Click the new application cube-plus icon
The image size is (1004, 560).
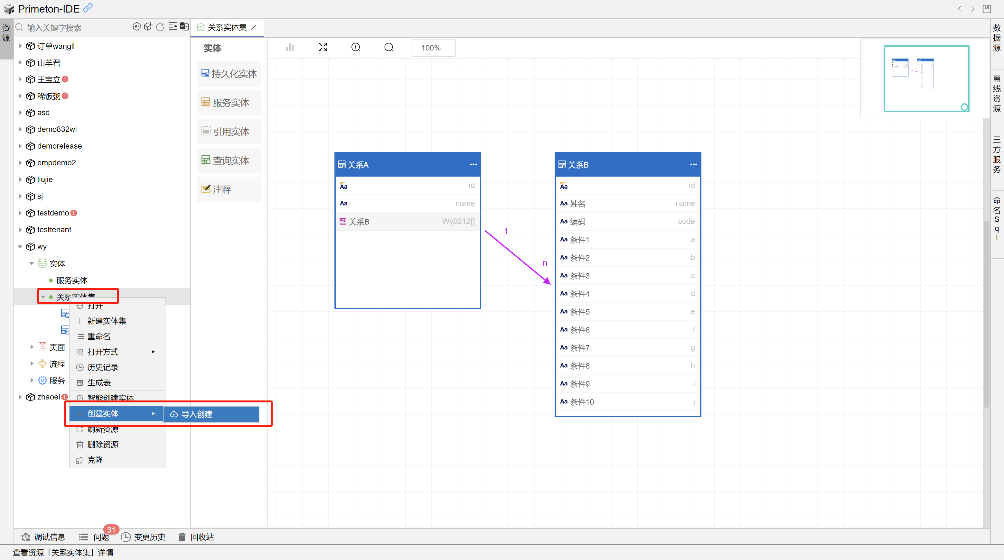pyautogui.click(x=148, y=26)
